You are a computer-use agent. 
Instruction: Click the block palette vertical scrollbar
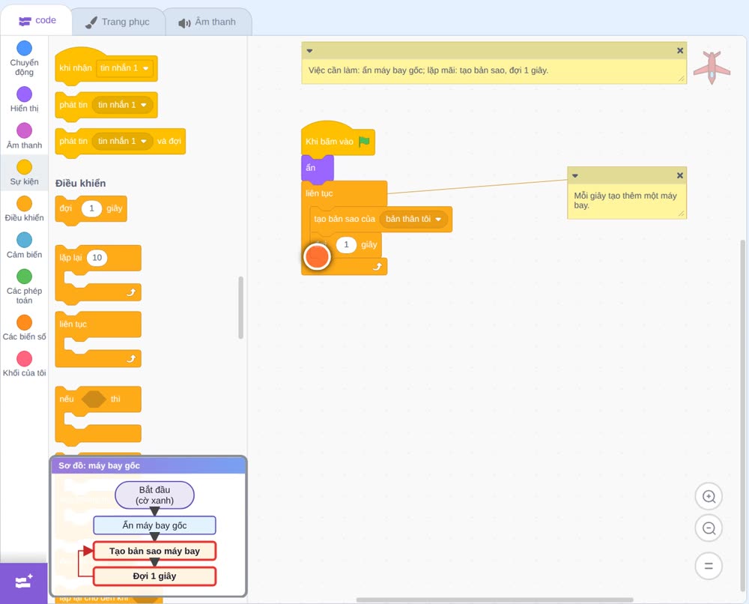[x=240, y=307]
